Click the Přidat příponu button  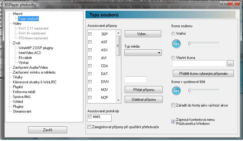pos(144,90)
